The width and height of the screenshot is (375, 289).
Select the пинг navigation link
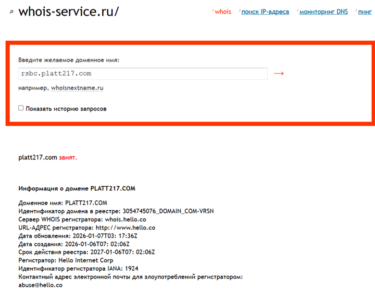click(364, 12)
